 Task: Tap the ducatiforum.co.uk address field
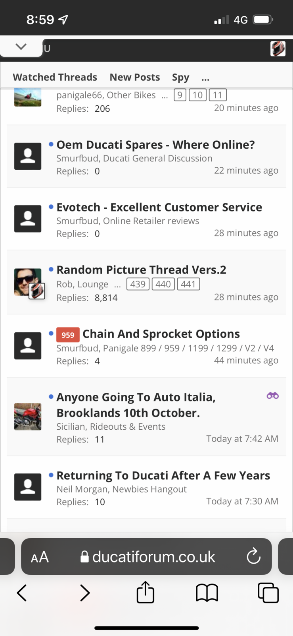pos(153,556)
